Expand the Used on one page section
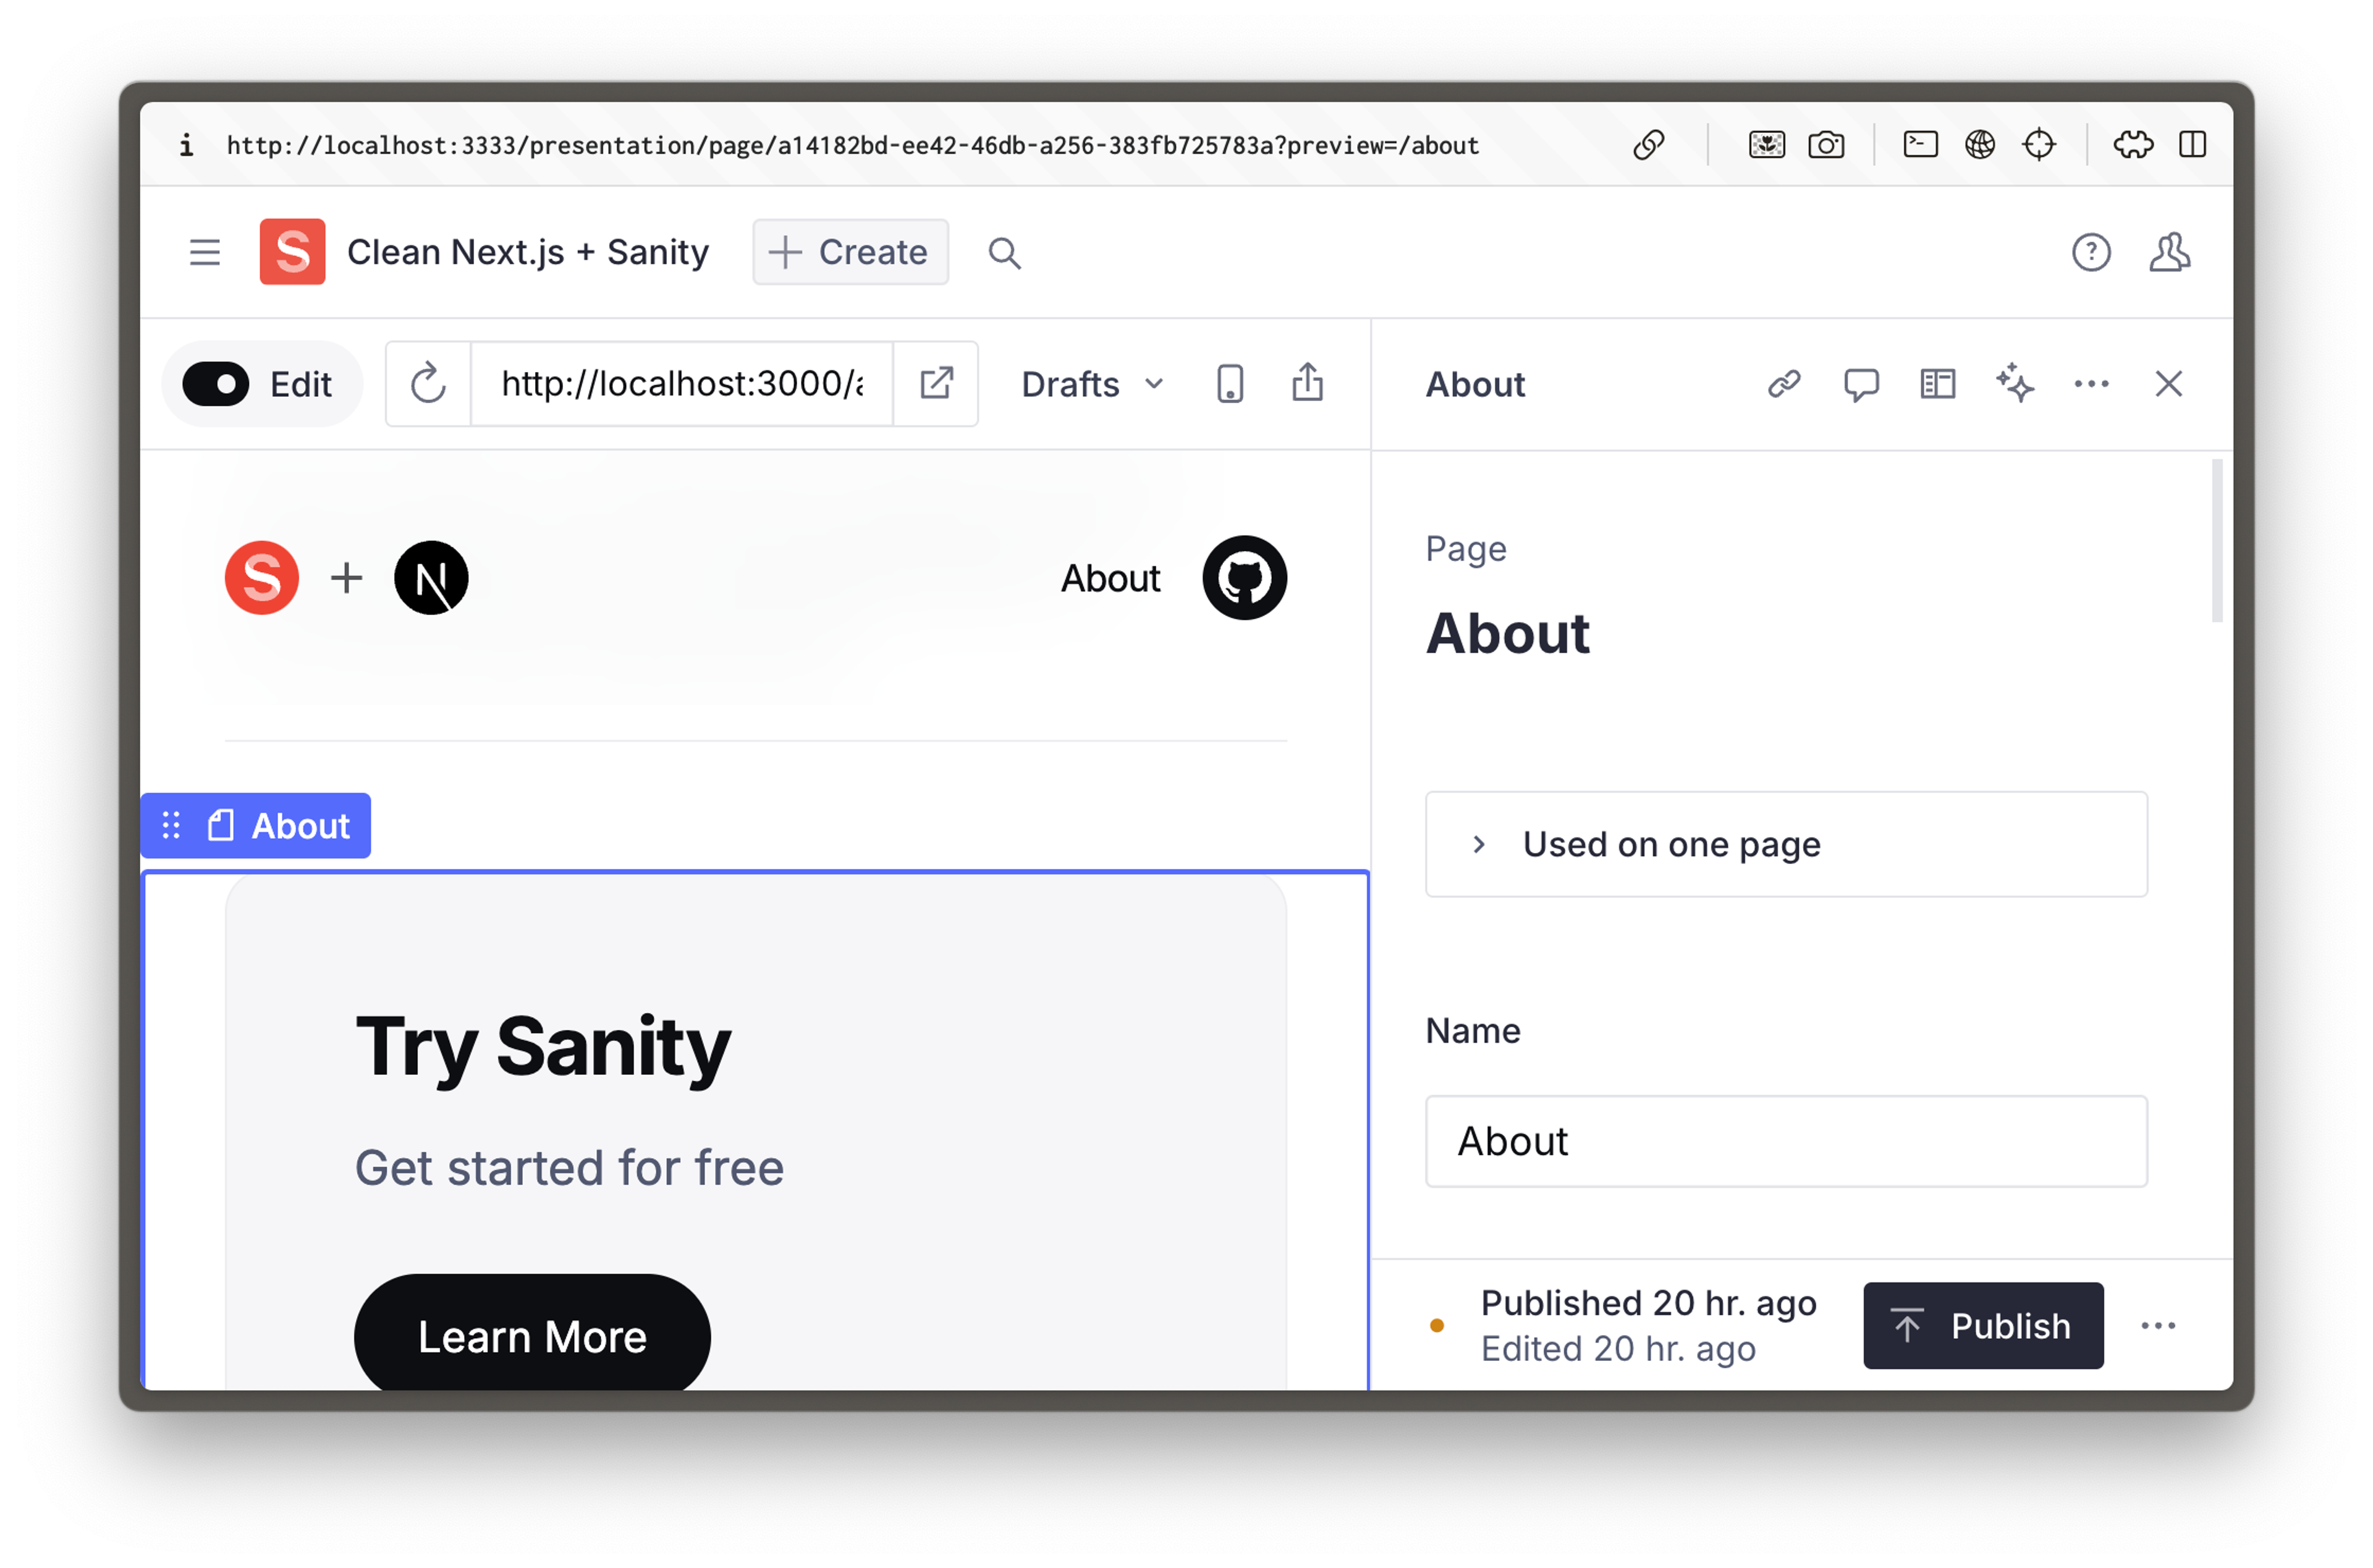 pyautogui.click(x=1785, y=844)
